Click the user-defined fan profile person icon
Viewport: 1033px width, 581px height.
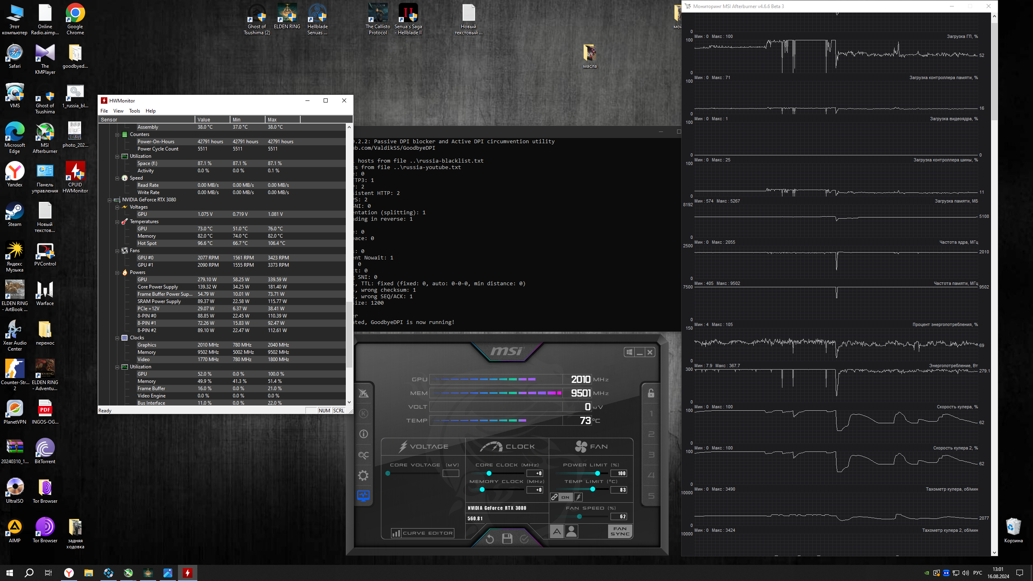pyautogui.click(x=571, y=532)
